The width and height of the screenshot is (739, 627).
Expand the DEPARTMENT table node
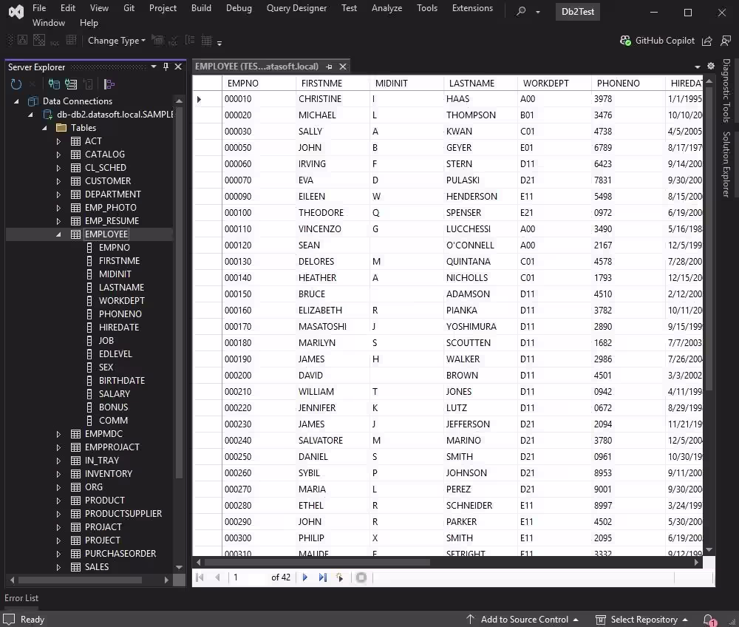click(58, 194)
